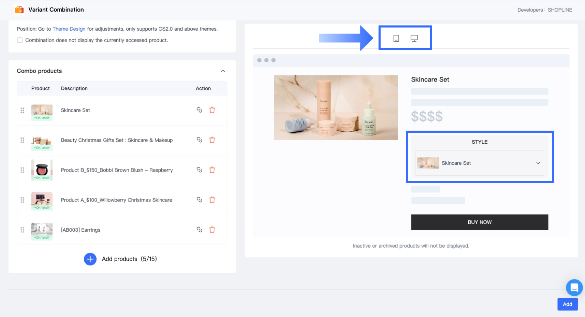Switch preview to mobile device view
The width and height of the screenshot is (585, 317).
(x=396, y=38)
